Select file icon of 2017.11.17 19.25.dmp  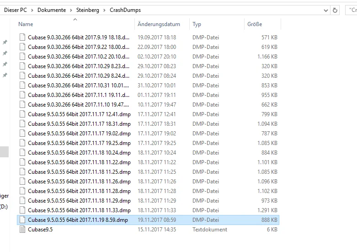click(22, 142)
